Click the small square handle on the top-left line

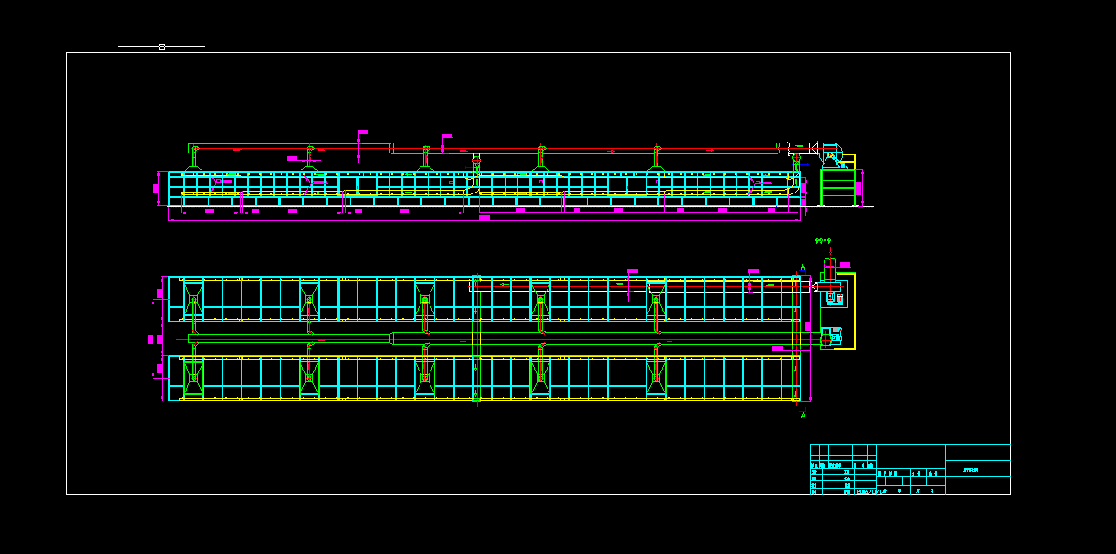[x=162, y=46]
